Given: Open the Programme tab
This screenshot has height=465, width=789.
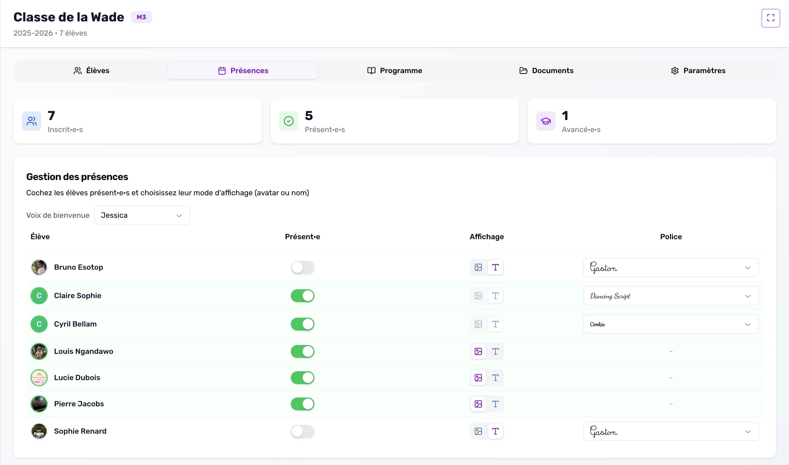Looking at the screenshot, I should (394, 70).
